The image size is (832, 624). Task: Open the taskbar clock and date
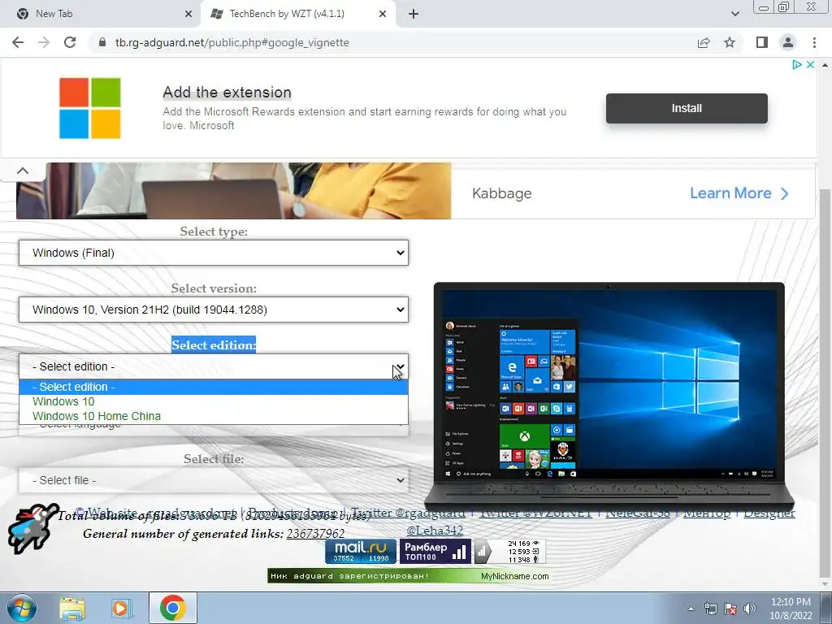[791, 609]
